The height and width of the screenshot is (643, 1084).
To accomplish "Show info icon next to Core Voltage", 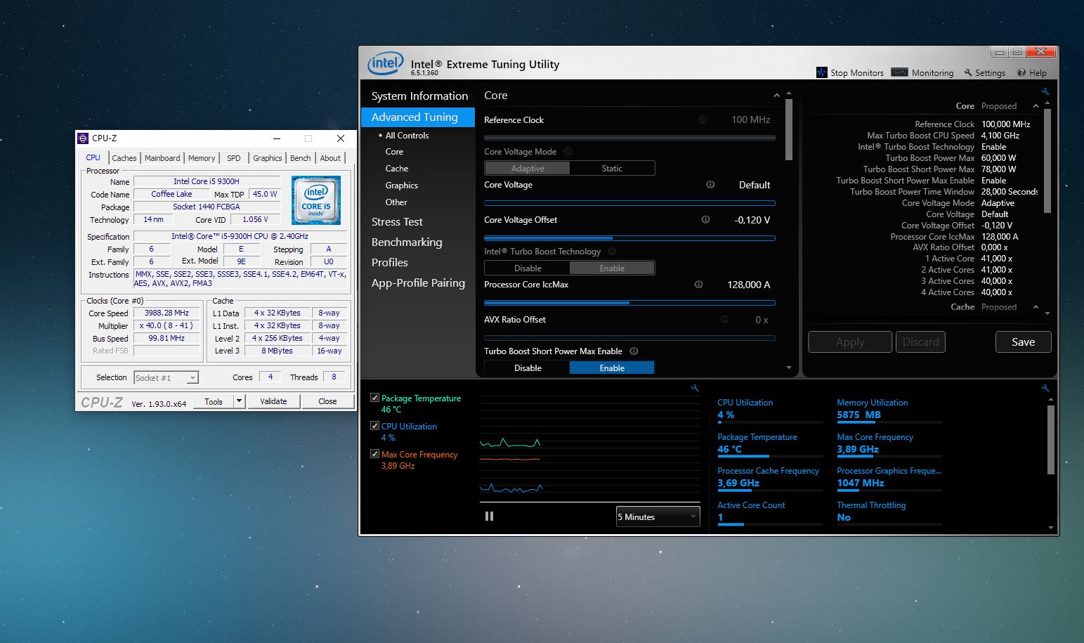I will click(x=710, y=185).
